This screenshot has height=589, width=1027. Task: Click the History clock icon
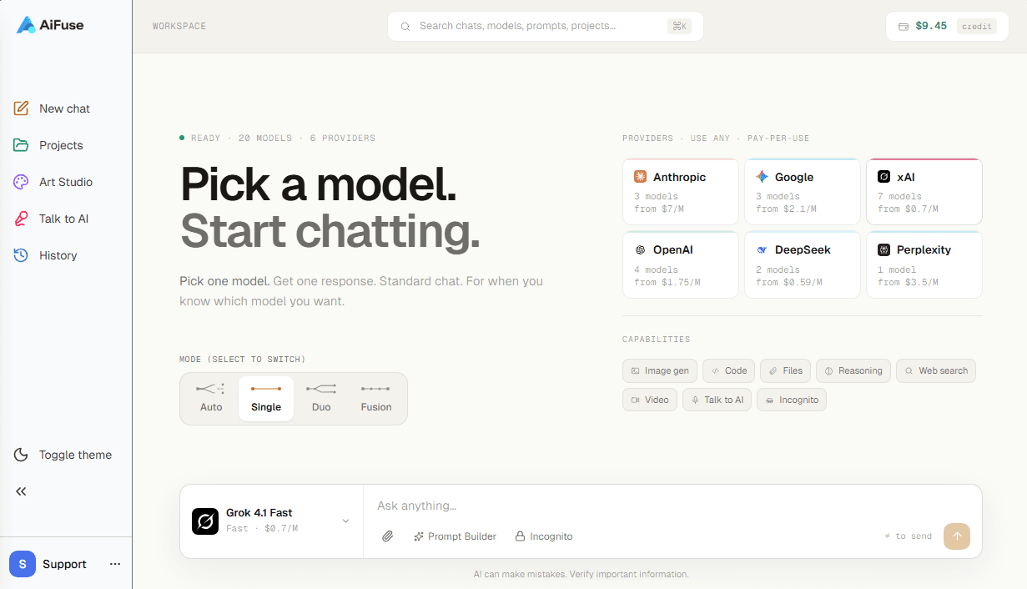click(x=22, y=255)
